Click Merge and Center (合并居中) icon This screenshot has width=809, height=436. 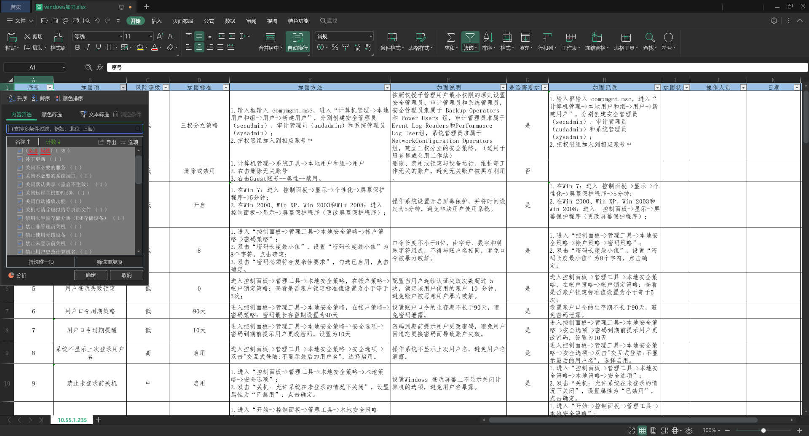point(270,37)
